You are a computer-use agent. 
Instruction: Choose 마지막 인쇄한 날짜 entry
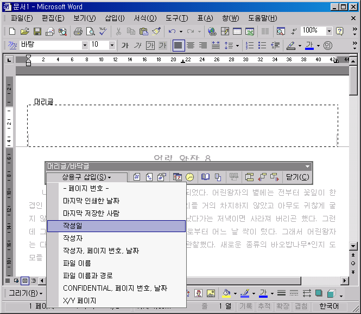point(116,201)
